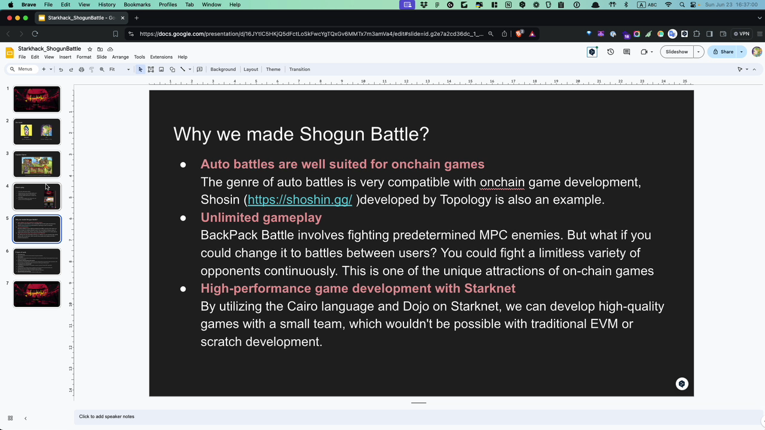Click the Print icon
Image resolution: width=765 pixels, height=430 pixels.
pos(81,69)
